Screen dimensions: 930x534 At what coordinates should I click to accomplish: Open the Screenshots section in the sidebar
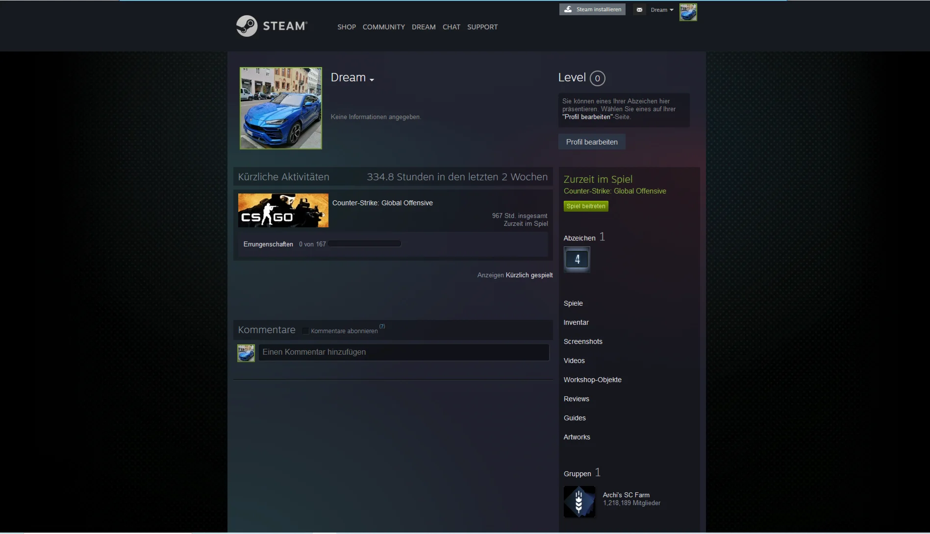(583, 341)
